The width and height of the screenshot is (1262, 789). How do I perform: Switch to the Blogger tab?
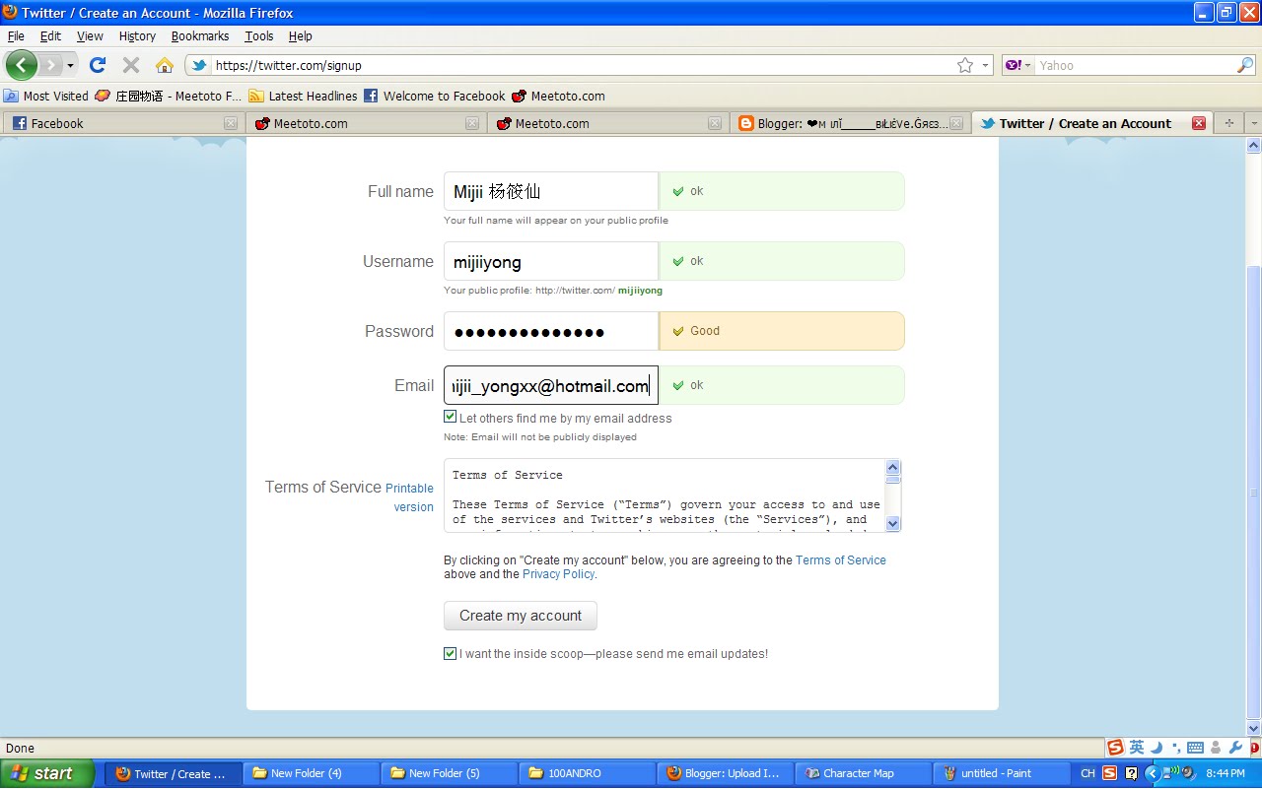tap(850, 123)
